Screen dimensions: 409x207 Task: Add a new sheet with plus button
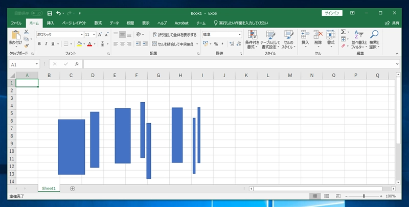click(73, 189)
